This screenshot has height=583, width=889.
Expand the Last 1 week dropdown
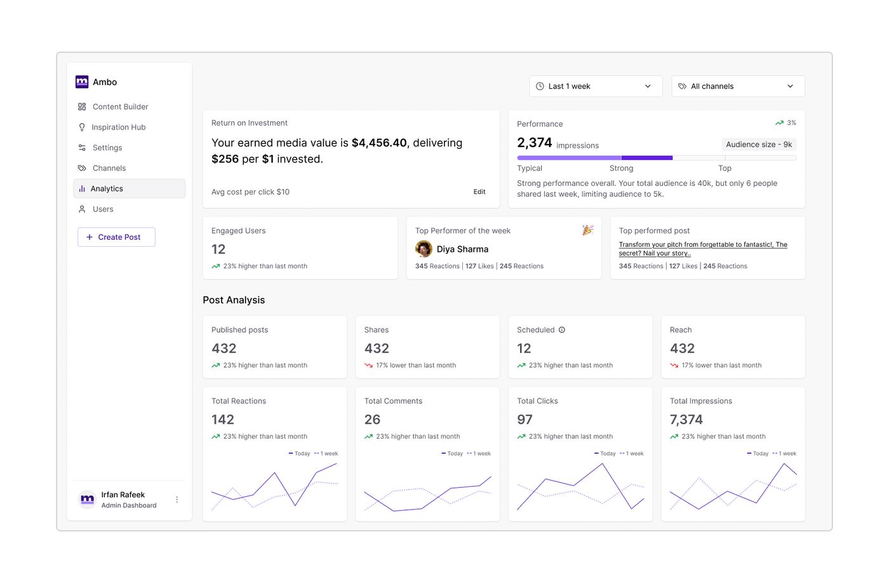(x=596, y=86)
